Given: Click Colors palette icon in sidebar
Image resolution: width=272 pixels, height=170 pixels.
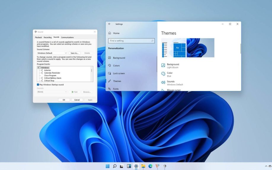Looking at the screenshot, I should [x=109, y=65].
